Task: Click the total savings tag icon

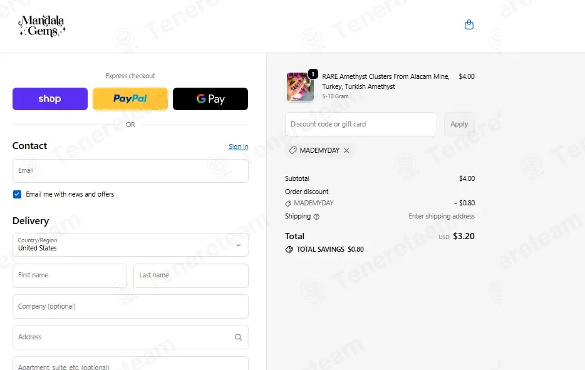Action: 289,250
